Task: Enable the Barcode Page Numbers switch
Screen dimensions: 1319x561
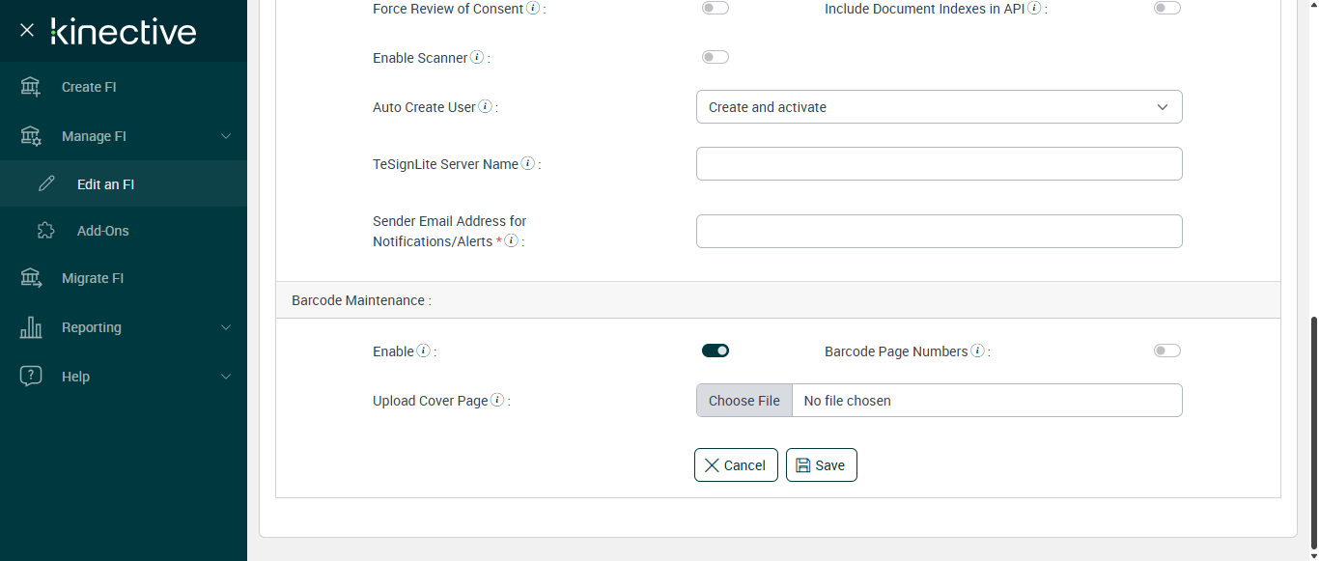Action: (x=1166, y=351)
